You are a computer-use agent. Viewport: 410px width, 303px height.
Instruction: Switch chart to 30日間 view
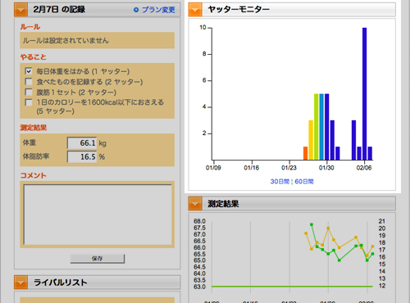coord(280,182)
